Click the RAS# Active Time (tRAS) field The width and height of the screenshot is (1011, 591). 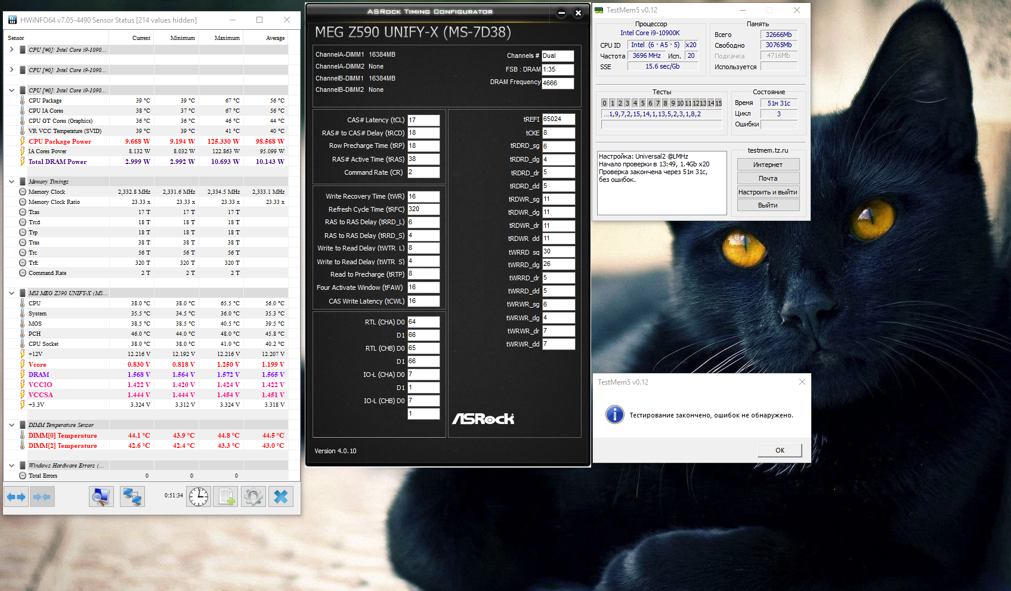click(423, 159)
